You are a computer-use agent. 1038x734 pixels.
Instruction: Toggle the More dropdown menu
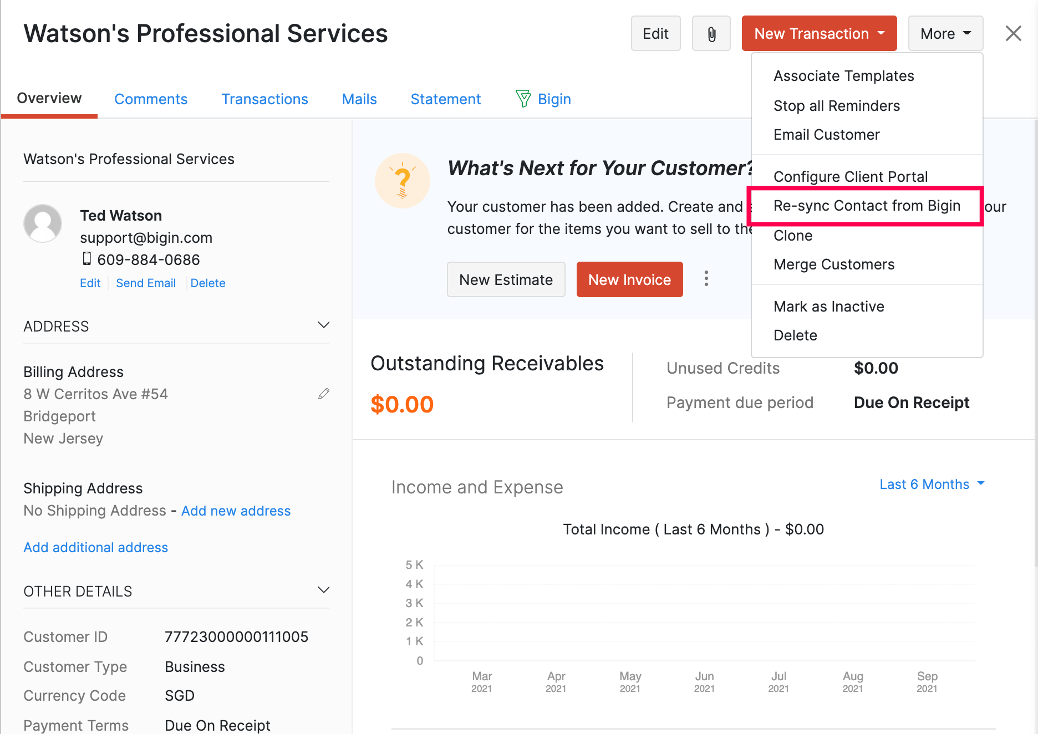[x=945, y=34]
